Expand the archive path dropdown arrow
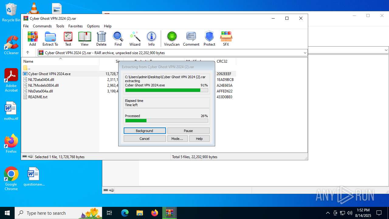The width and height of the screenshot is (389, 219). point(305,53)
